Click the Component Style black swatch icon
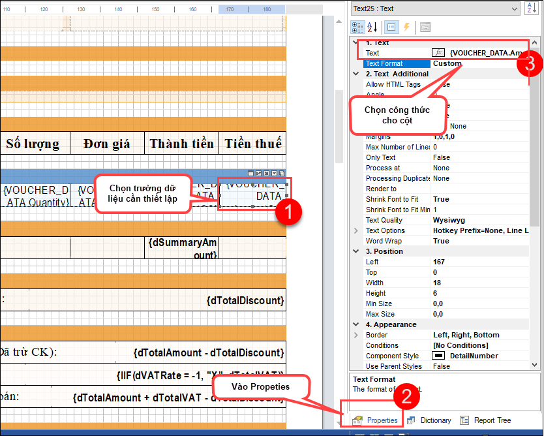 [439, 356]
